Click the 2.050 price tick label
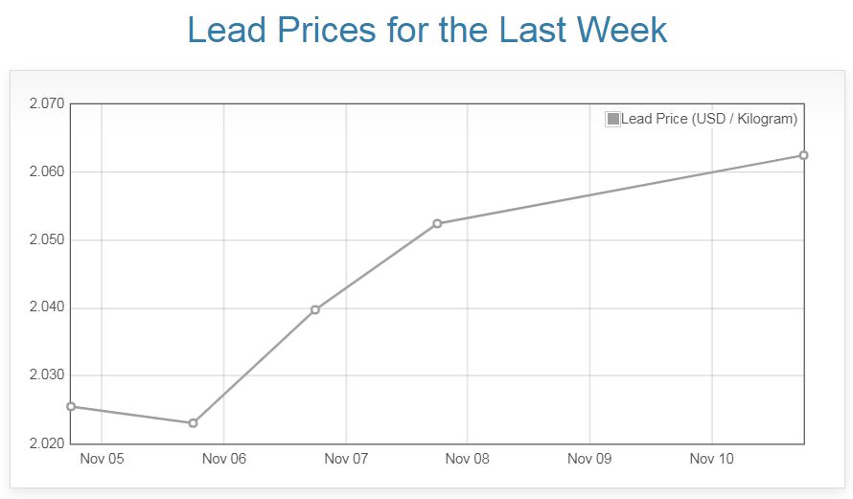853x499 pixels. [47, 239]
